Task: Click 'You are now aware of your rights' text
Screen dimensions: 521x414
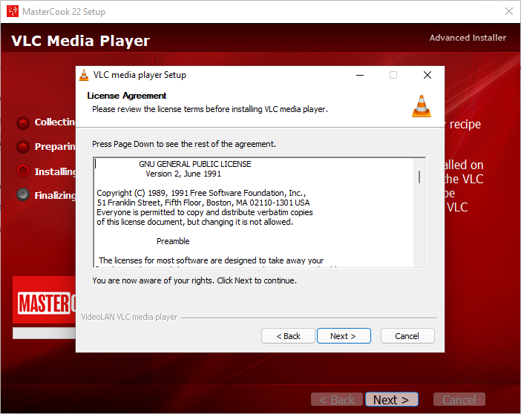Action: (x=194, y=280)
